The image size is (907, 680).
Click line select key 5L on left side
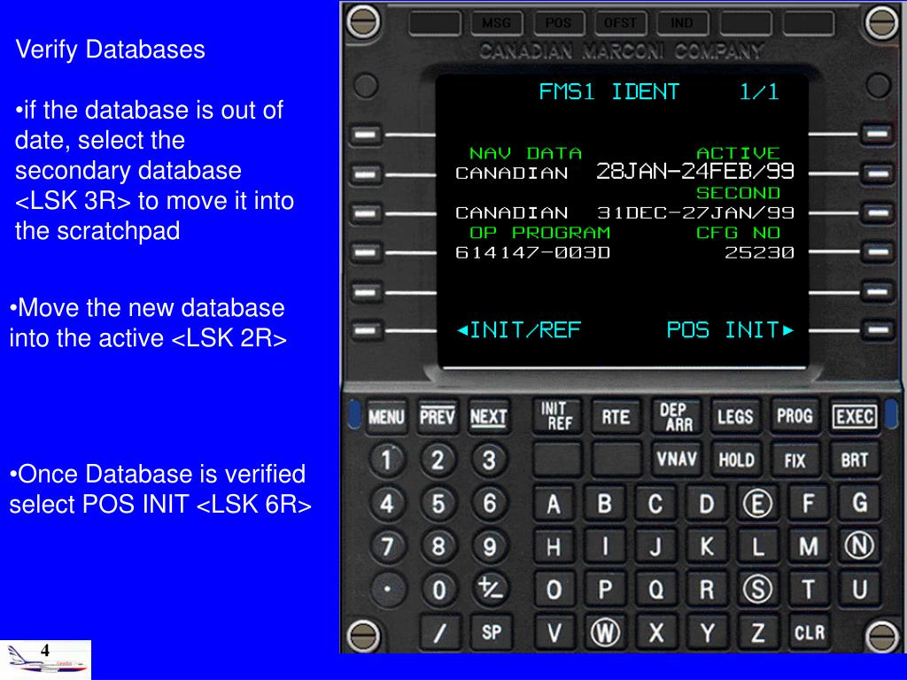tap(366, 292)
